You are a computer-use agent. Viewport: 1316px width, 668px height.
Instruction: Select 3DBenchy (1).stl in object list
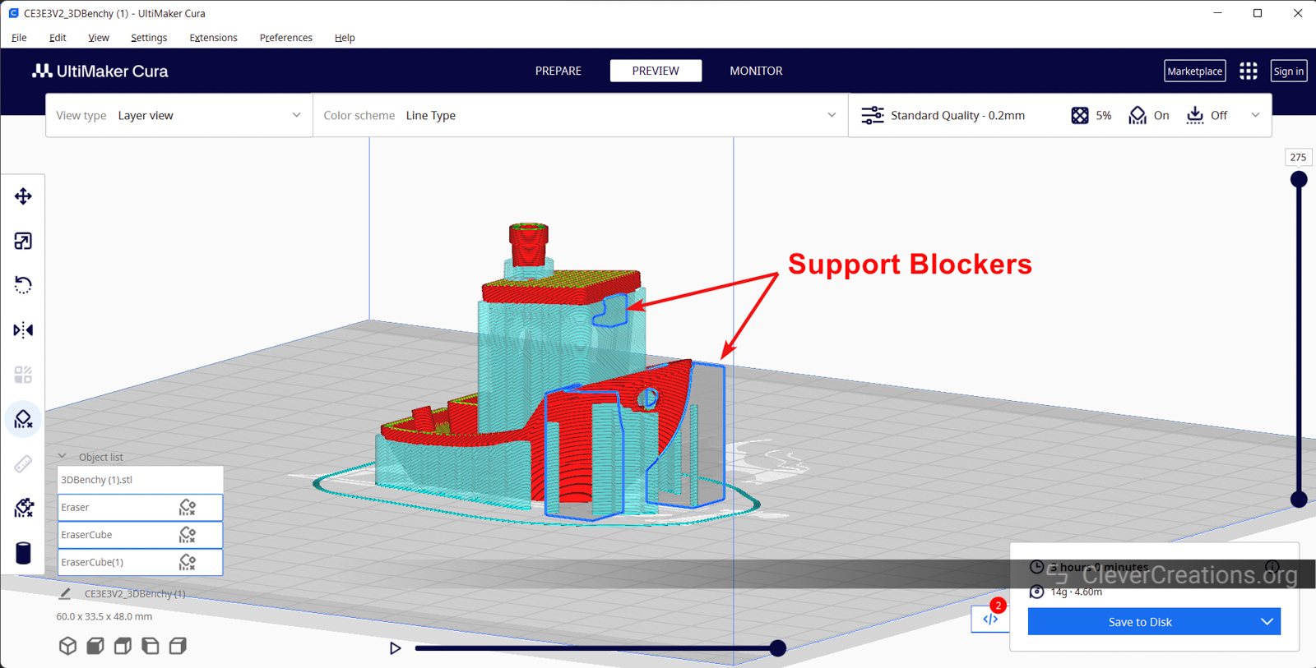(x=140, y=479)
